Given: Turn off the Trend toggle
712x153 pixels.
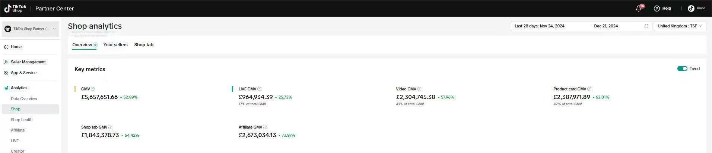Looking at the screenshot, I should click(x=682, y=69).
